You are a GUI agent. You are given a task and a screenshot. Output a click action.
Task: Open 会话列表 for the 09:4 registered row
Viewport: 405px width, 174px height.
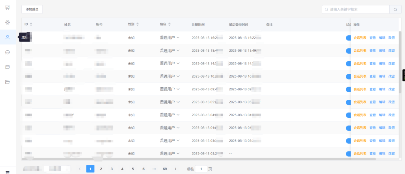pyautogui.click(x=360, y=89)
